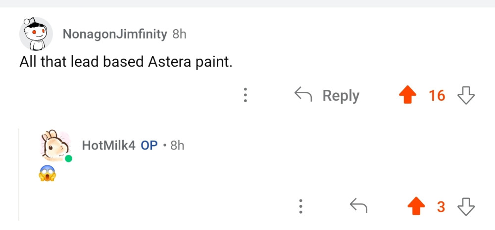Click the 8h timestamp on HotMilk4's reply

177,145
